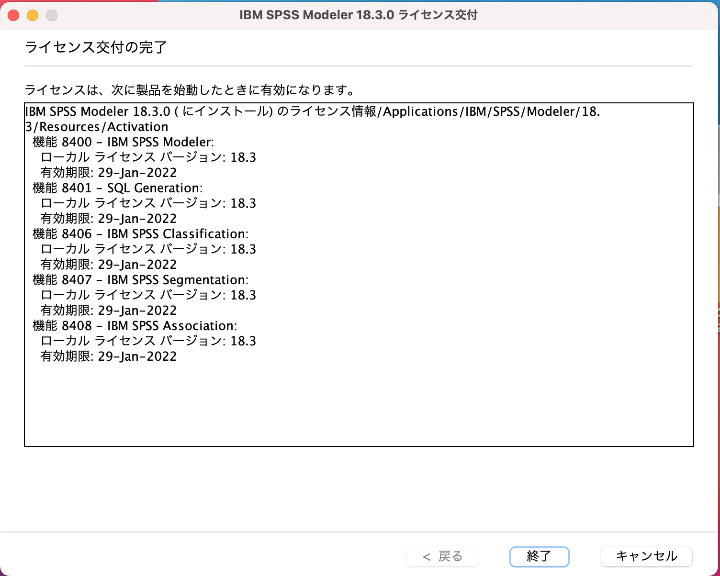Click the 有効期限 line under 機能 8407
Screen dimensions: 720x576
[x=109, y=310]
